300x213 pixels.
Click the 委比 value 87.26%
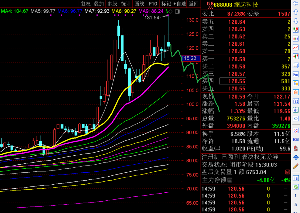point(236,14)
